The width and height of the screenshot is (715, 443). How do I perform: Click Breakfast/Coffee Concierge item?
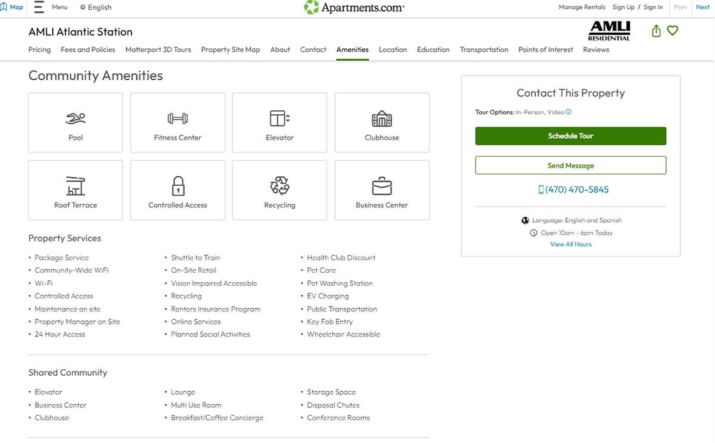[x=217, y=418]
